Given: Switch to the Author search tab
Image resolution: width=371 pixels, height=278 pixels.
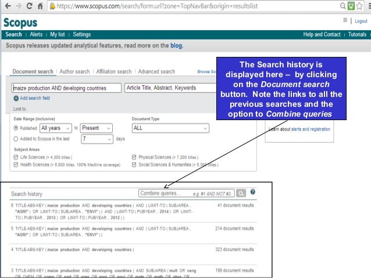Looking at the screenshot, I should click(x=74, y=71).
